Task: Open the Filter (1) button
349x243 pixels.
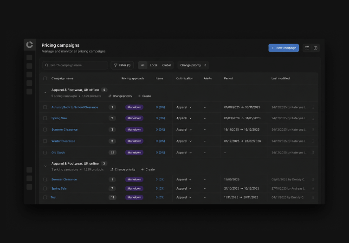Action: [x=122, y=65]
